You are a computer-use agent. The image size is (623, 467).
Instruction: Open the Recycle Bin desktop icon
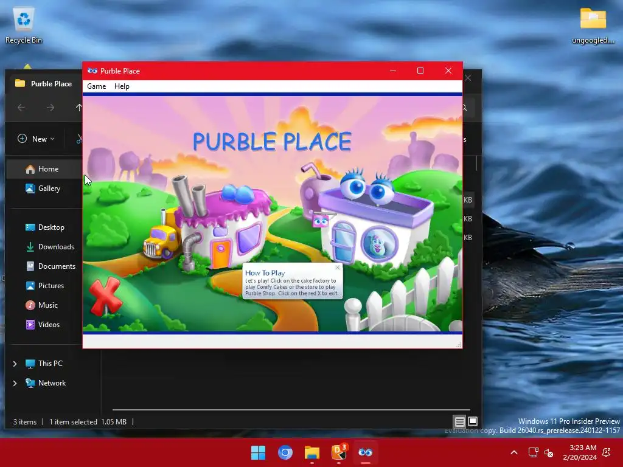click(x=24, y=26)
